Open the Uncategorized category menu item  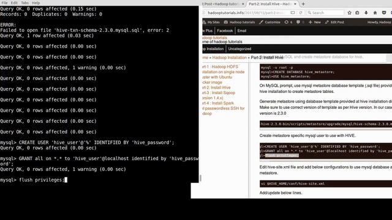point(239,49)
